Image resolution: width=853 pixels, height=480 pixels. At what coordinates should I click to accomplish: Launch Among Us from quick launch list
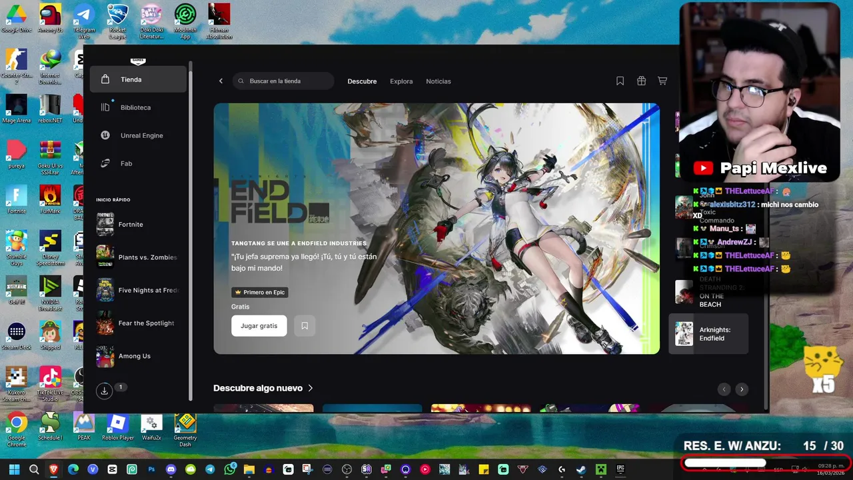point(138,356)
